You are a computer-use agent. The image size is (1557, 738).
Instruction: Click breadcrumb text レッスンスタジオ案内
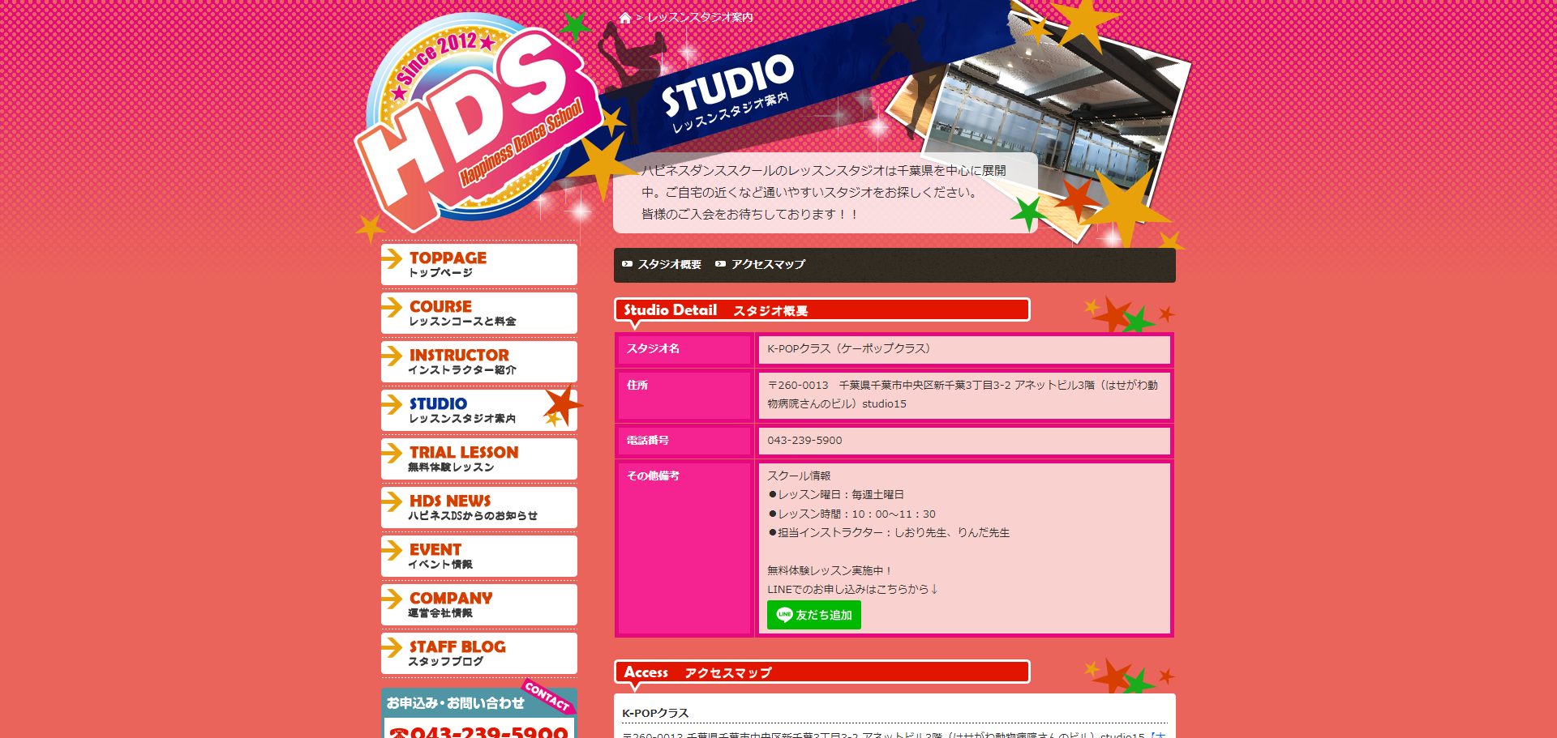pyautogui.click(x=700, y=18)
